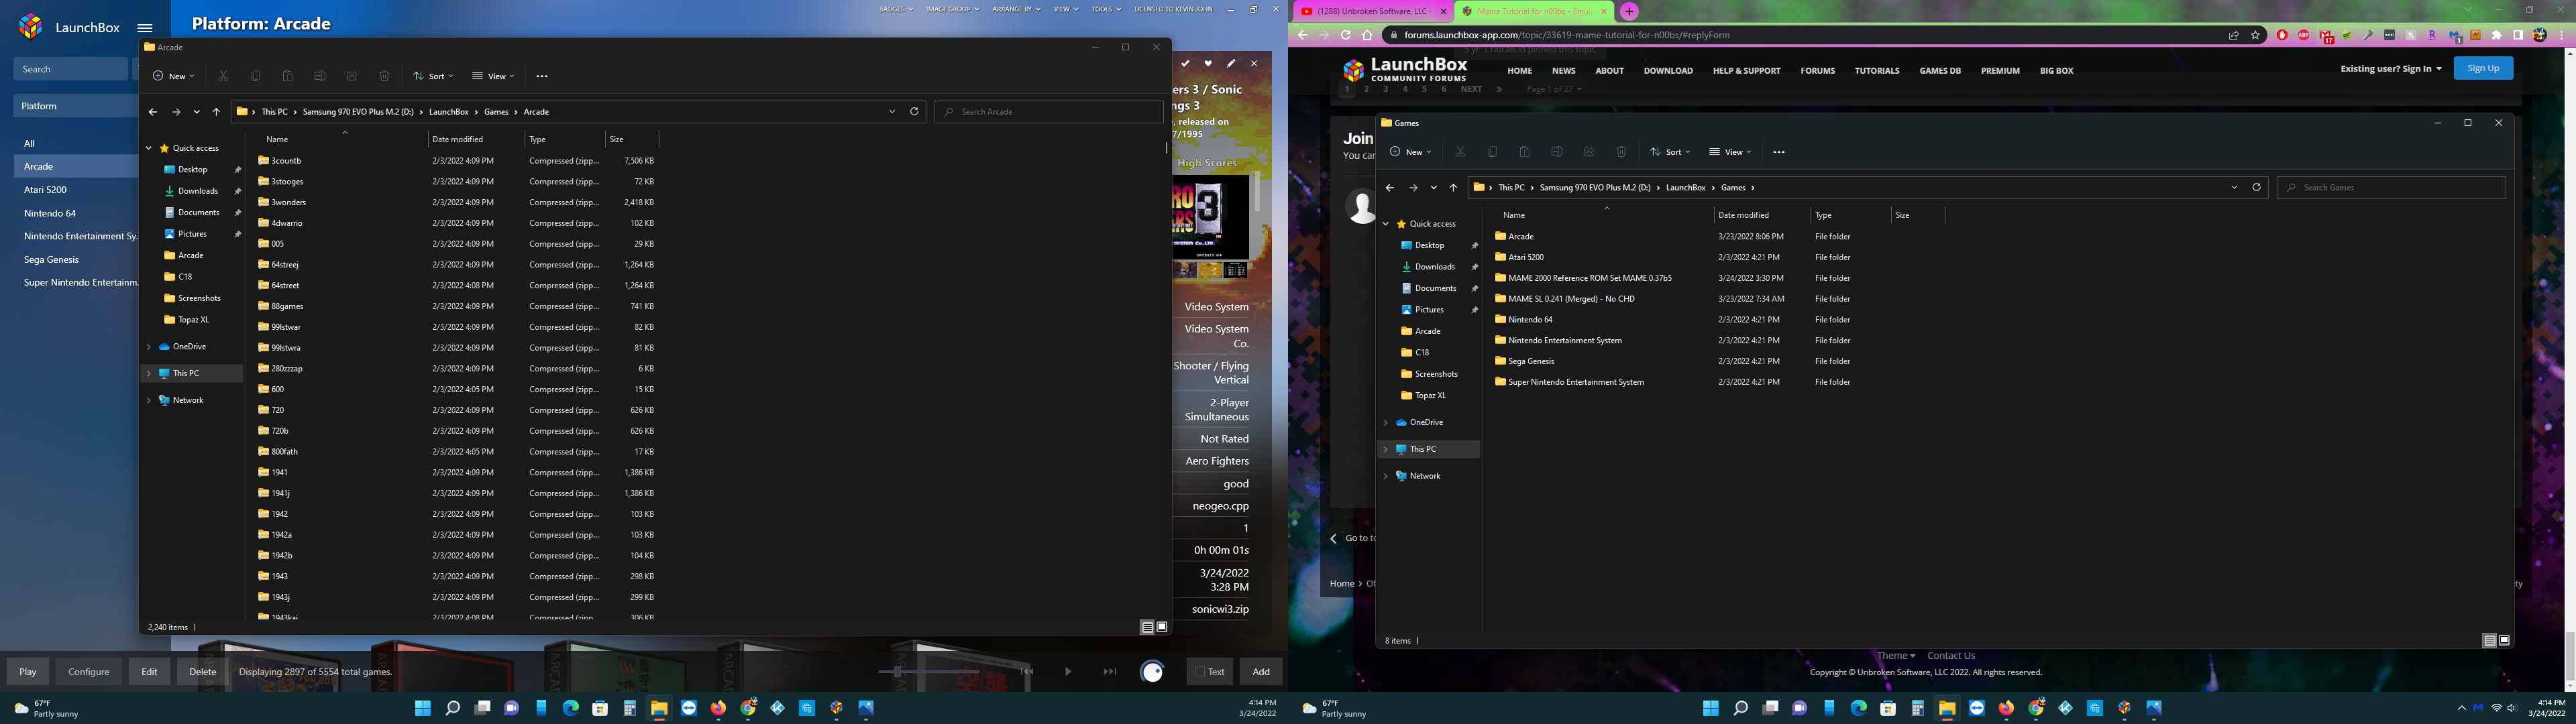The width and height of the screenshot is (2576, 724).
Task: Select the 1943kai file in Arcade explorer
Action: [x=284, y=617]
